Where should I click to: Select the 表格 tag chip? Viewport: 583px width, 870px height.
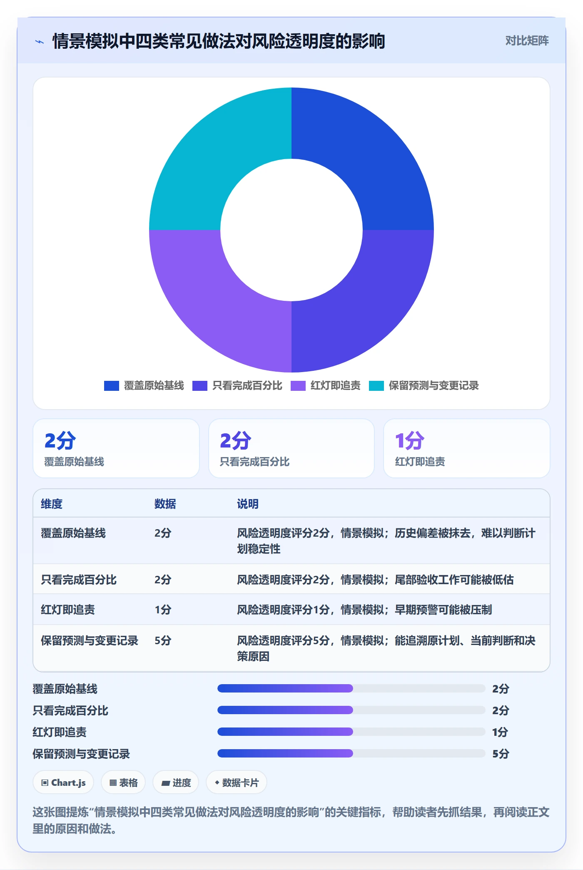[x=123, y=782]
